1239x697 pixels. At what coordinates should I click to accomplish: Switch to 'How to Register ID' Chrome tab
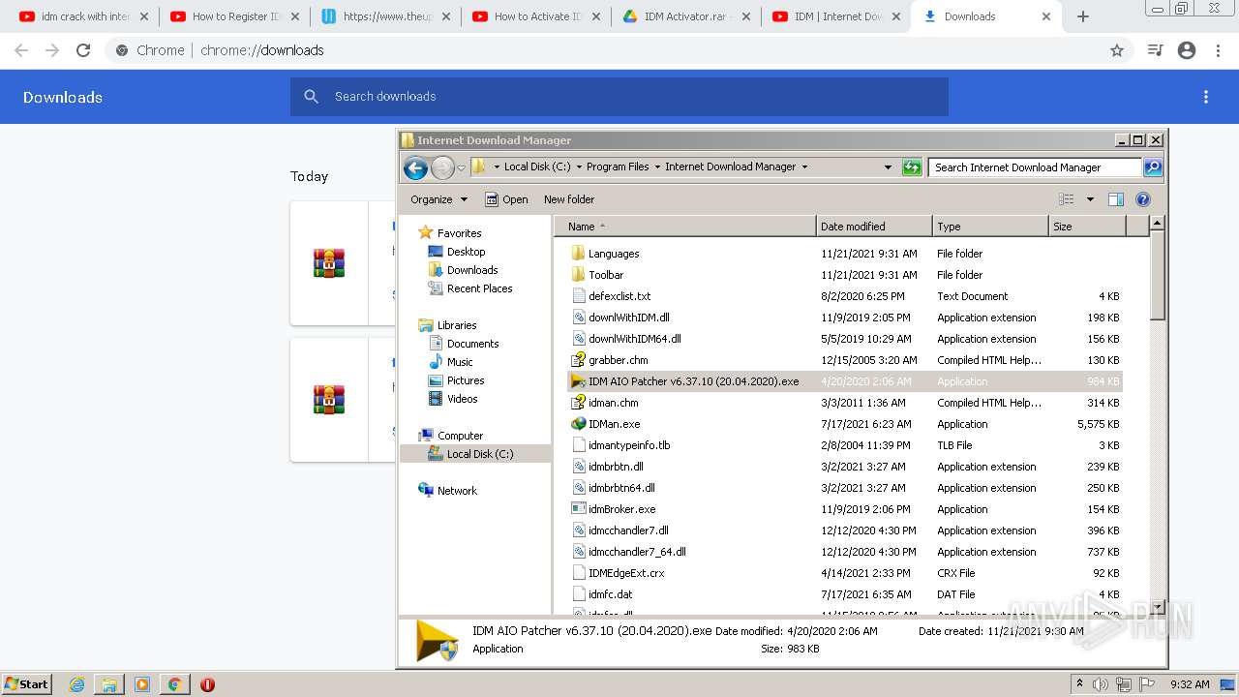234,16
